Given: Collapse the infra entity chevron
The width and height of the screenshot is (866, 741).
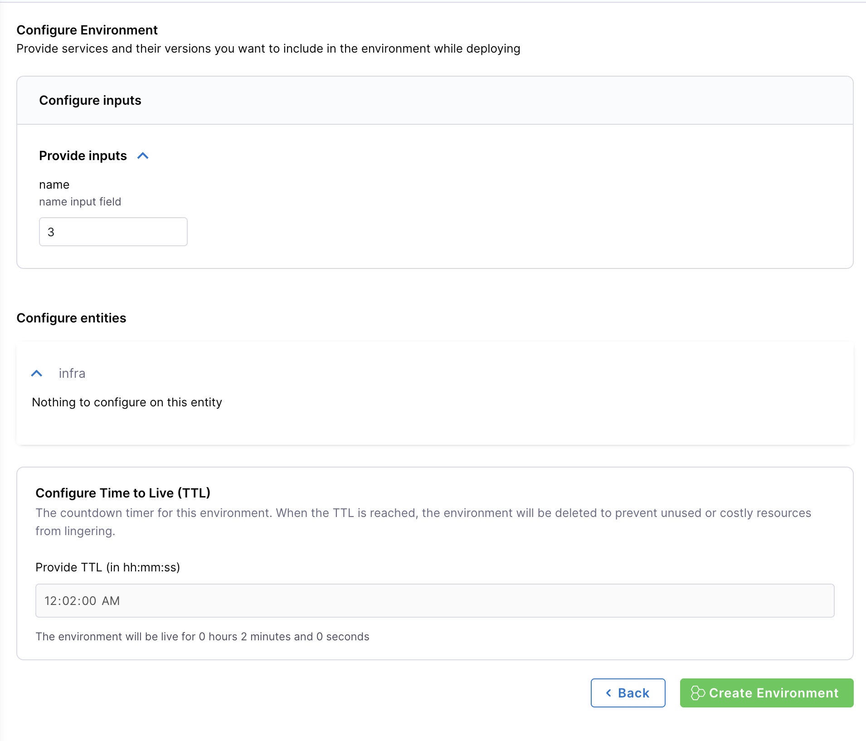Looking at the screenshot, I should point(37,373).
